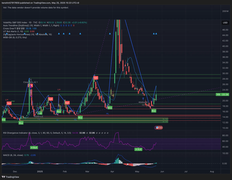Click the H25.53 high value
The width and height of the screenshot is (232, 180).
pyautogui.click(x=50, y=22)
